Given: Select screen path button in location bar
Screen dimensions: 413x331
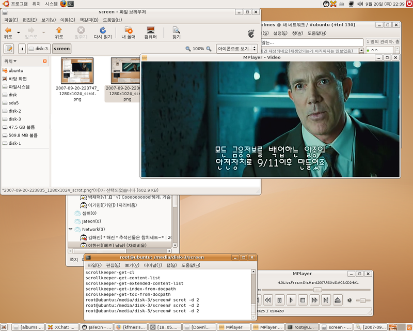Looking at the screenshot, I should tap(61, 49).
